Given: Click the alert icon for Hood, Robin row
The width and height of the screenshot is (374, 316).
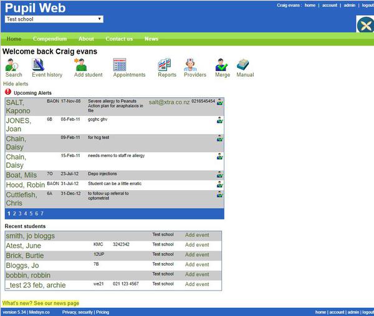Looking at the screenshot, I should click(x=220, y=184).
